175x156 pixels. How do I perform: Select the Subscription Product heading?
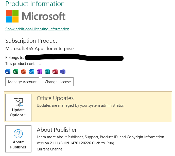pyautogui.click(x=31, y=41)
